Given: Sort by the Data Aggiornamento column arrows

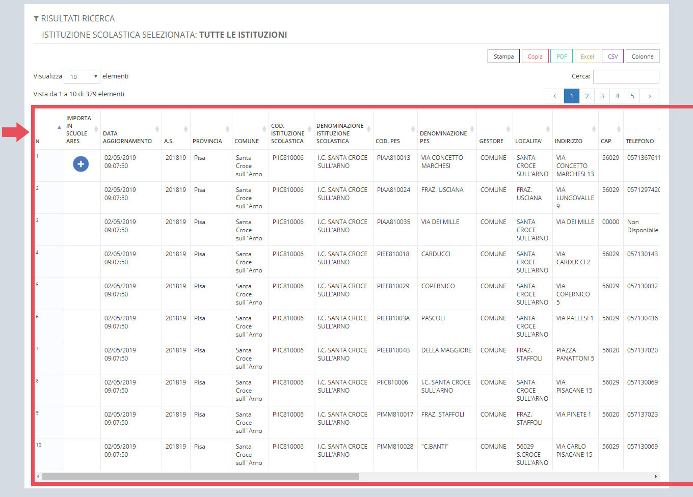Looking at the screenshot, I should pyautogui.click(x=157, y=129).
